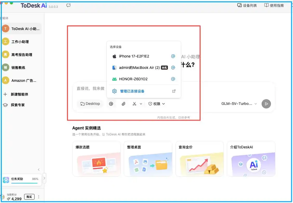Expand the scissors tool dropdown arrow
The image size is (293, 203).
[x=141, y=104]
